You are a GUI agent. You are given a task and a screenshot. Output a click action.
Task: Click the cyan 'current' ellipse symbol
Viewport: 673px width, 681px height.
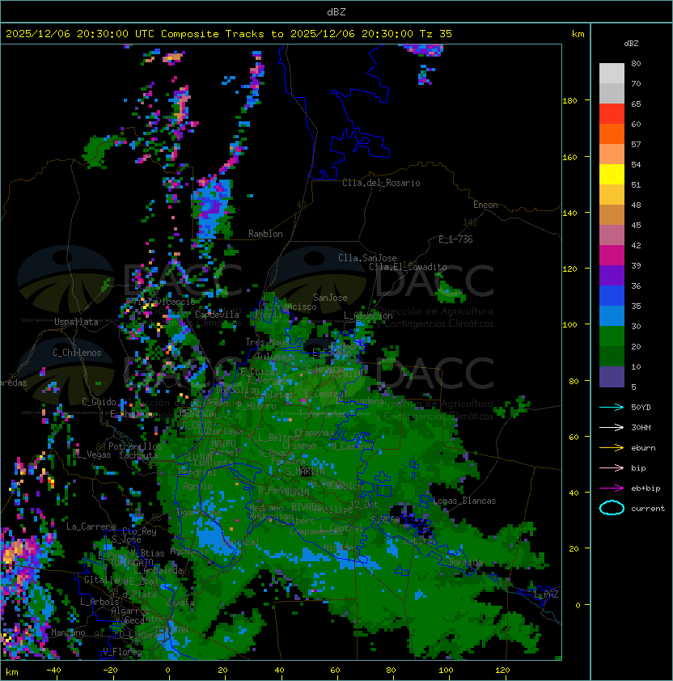click(612, 508)
